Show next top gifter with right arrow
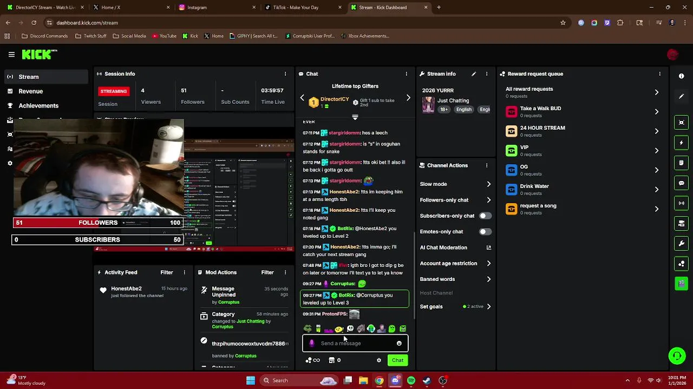 [408, 98]
